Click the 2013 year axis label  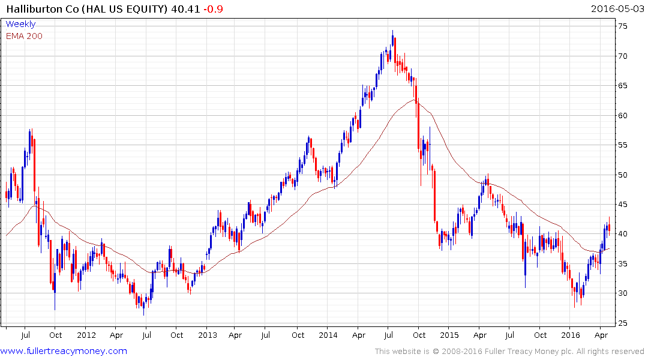pos(208,335)
